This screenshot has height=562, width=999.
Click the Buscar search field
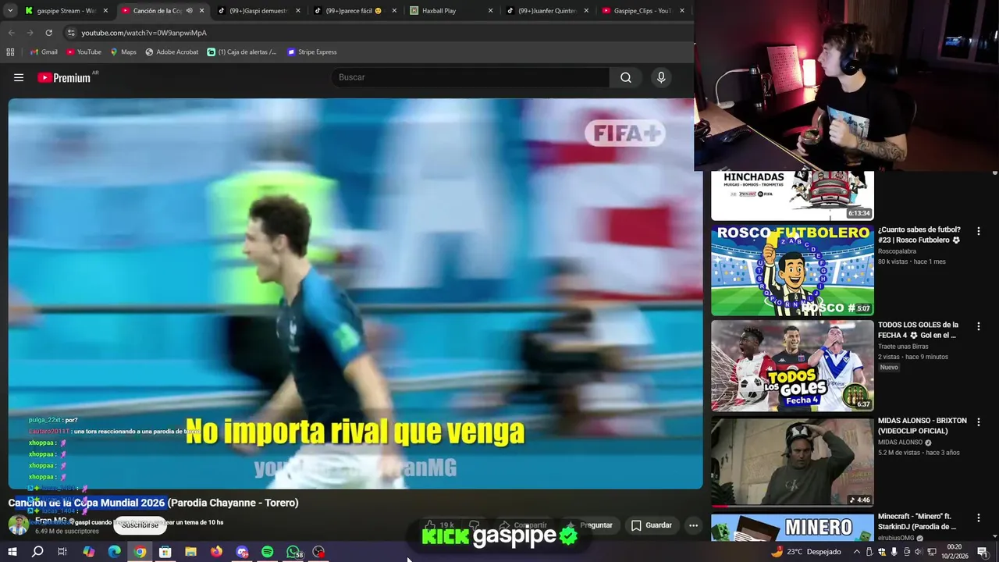click(x=471, y=77)
